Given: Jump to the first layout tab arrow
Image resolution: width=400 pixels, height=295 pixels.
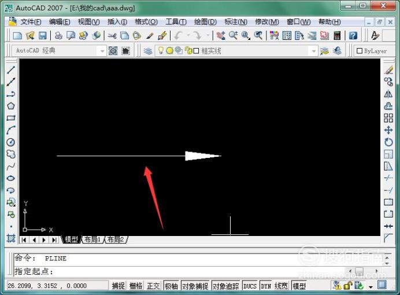Looking at the screenshot, I should (x=24, y=240).
